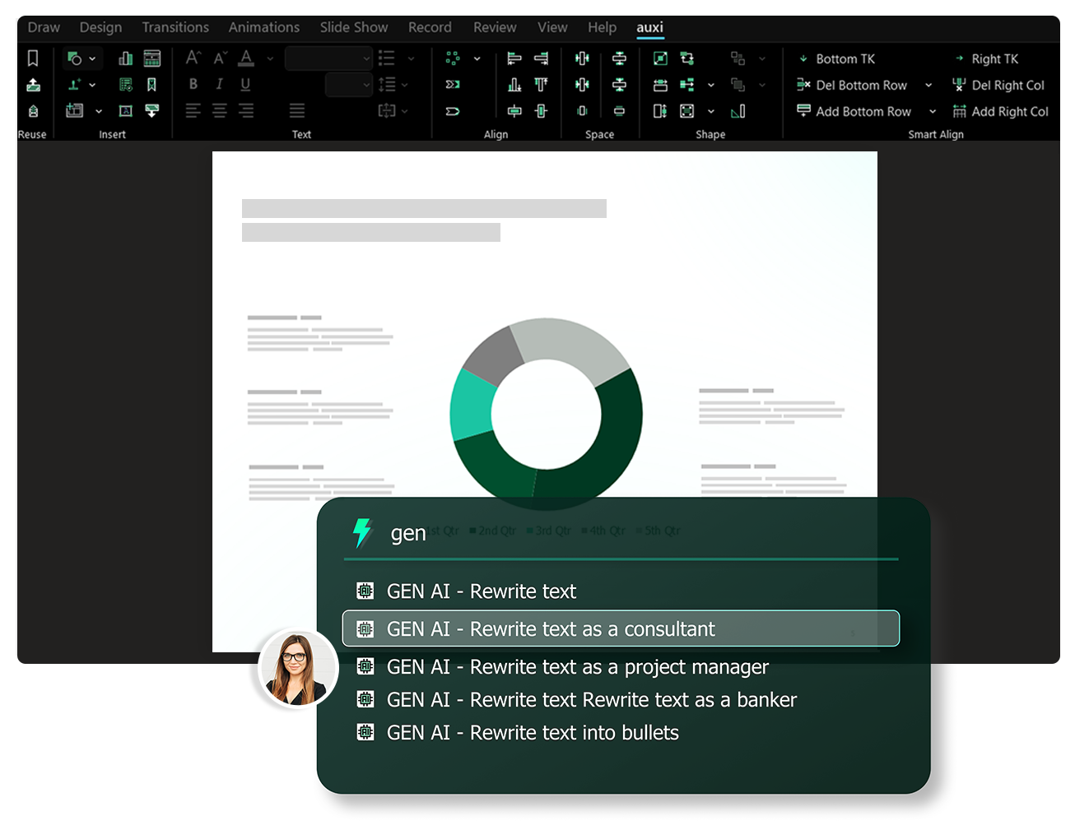Select GEN AI - Rewrite text into bullets
The image size is (1075, 830).
pyautogui.click(x=518, y=732)
